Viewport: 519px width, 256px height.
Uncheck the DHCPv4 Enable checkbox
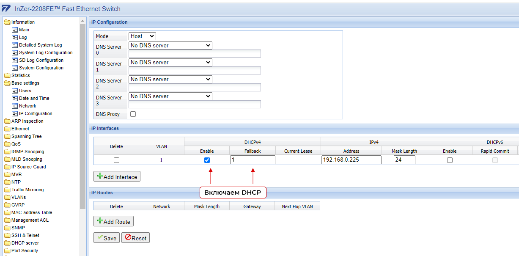207,160
